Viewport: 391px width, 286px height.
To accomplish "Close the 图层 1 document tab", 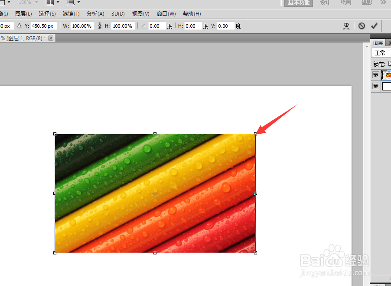I will [51, 38].
